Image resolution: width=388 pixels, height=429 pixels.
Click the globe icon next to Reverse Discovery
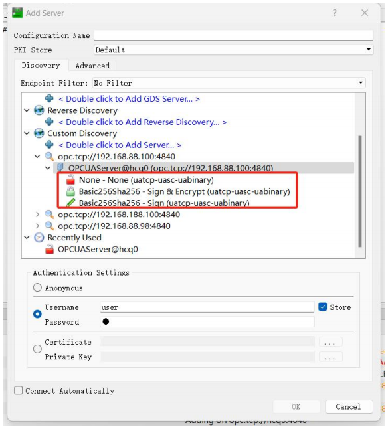pyautogui.click(x=39, y=110)
